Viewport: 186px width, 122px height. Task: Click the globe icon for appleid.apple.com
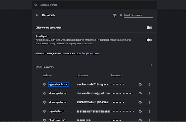point(44,84)
